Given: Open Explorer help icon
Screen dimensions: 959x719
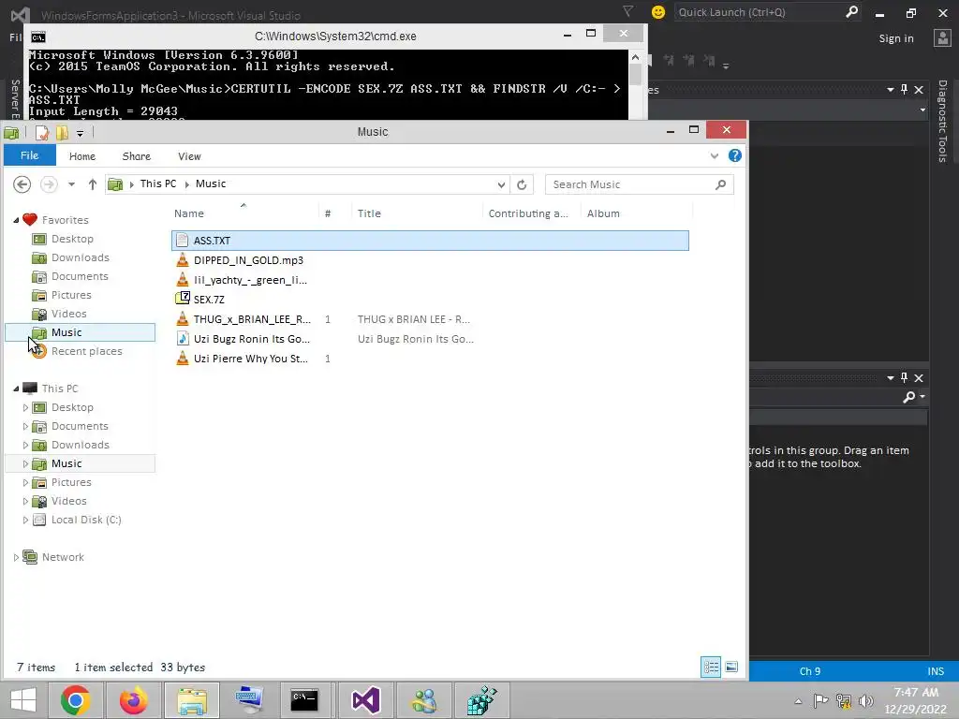Looking at the screenshot, I should (735, 156).
